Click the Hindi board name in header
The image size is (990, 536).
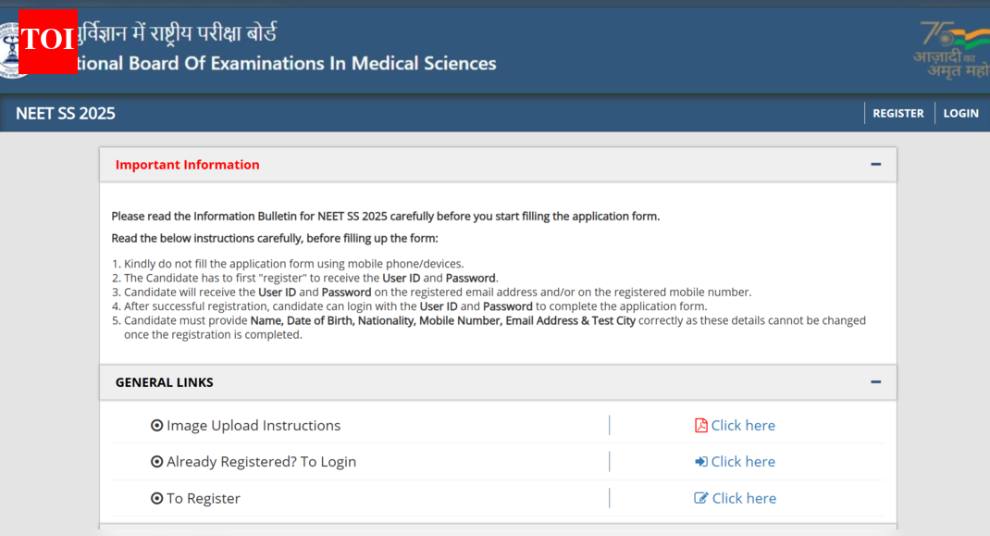pyautogui.click(x=178, y=33)
